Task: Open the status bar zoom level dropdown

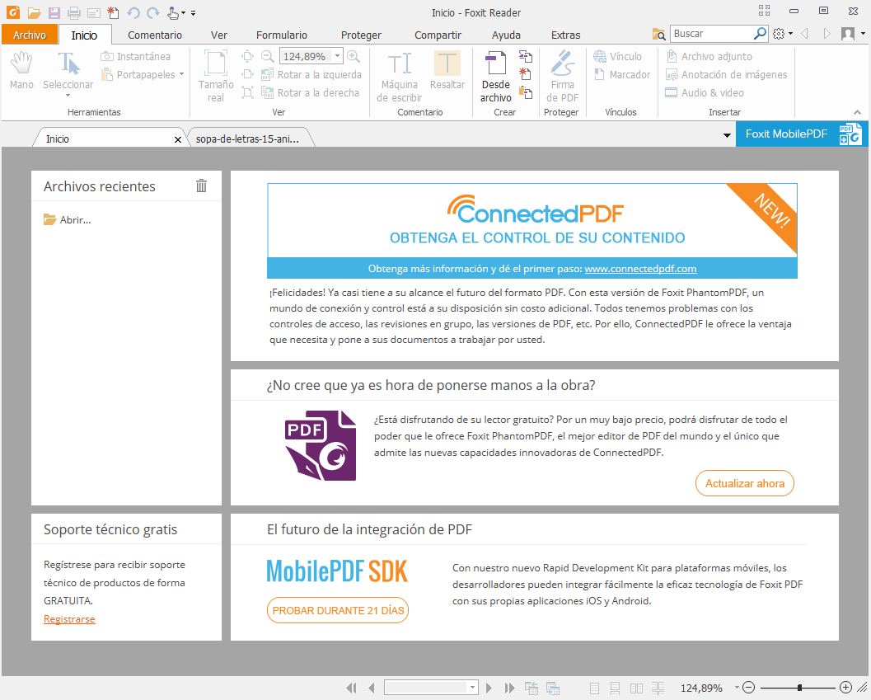Action: click(737, 688)
